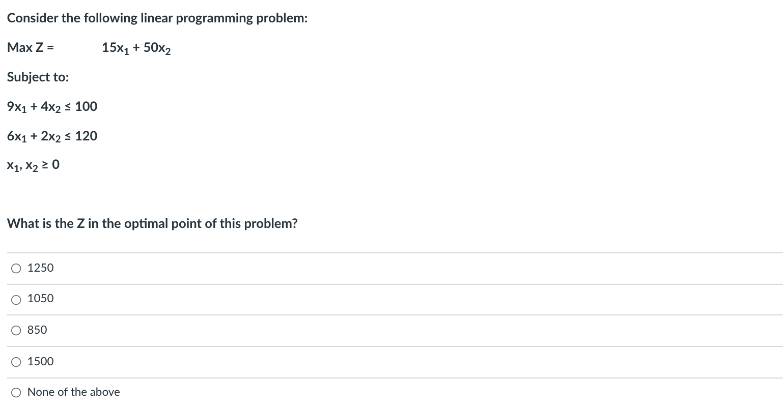The height and width of the screenshot is (407, 783).
Task: Click the question heading about optimal Z
Action: [152, 223]
